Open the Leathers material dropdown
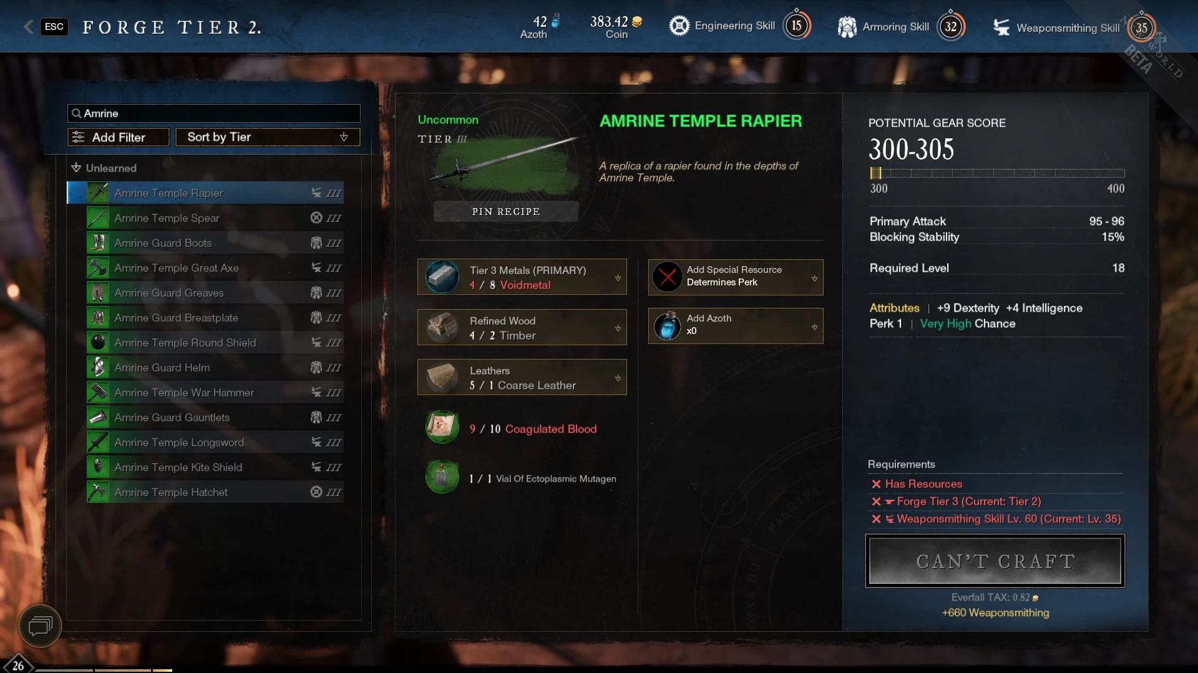The height and width of the screenshot is (673, 1198). pyautogui.click(x=522, y=377)
